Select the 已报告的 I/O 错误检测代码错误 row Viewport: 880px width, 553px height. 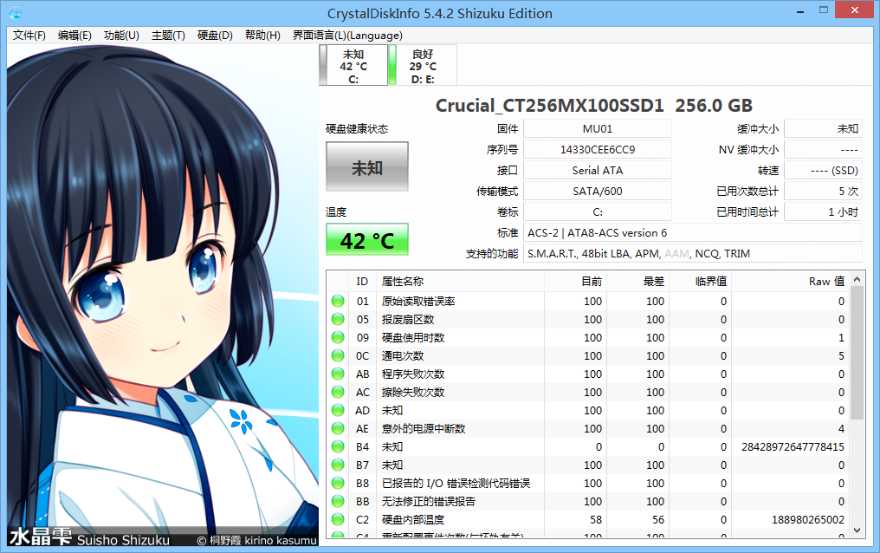coord(588,483)
